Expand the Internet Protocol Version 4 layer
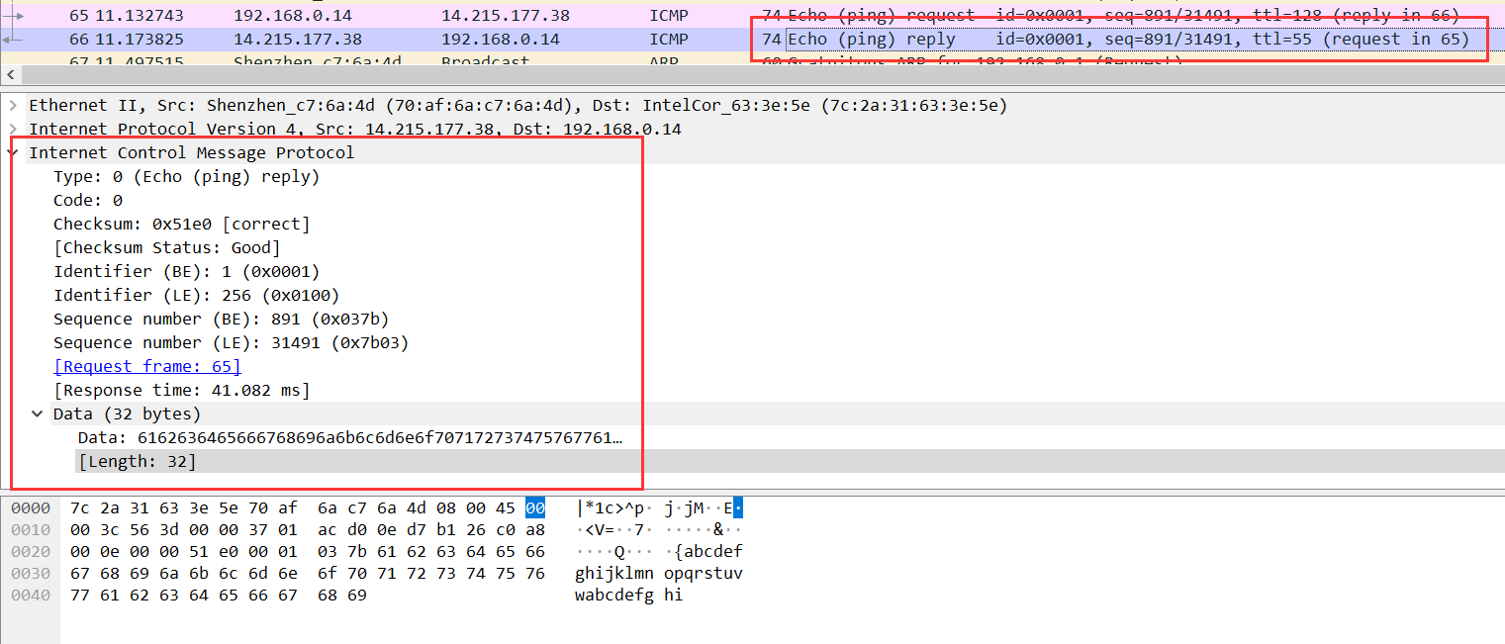Image resolution: width=1505 pixels, height=644 pixels. click(11, 129)
